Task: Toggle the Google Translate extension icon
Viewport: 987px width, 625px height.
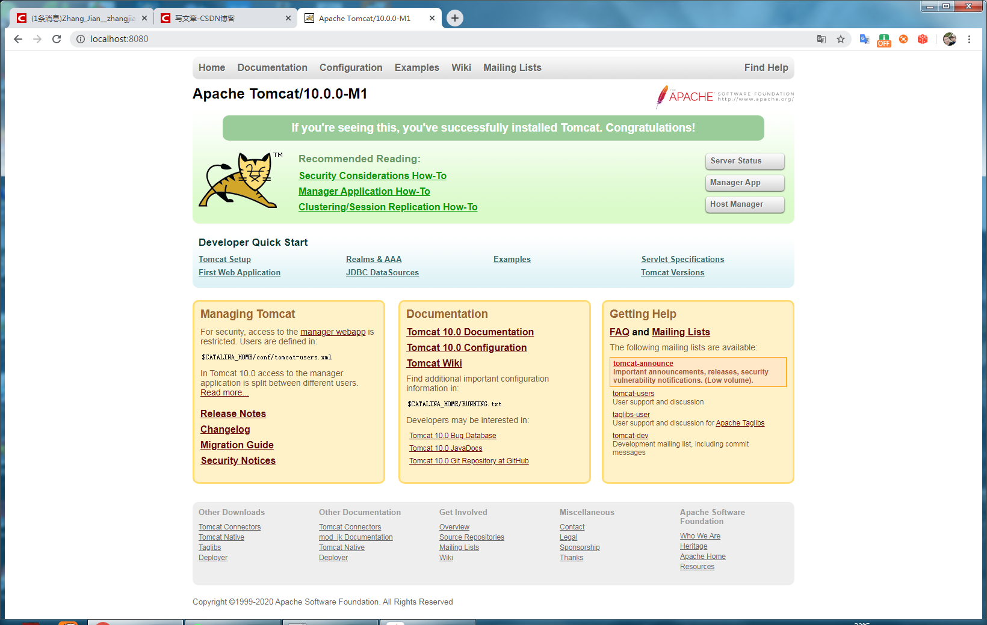Action: pos(864,39)
